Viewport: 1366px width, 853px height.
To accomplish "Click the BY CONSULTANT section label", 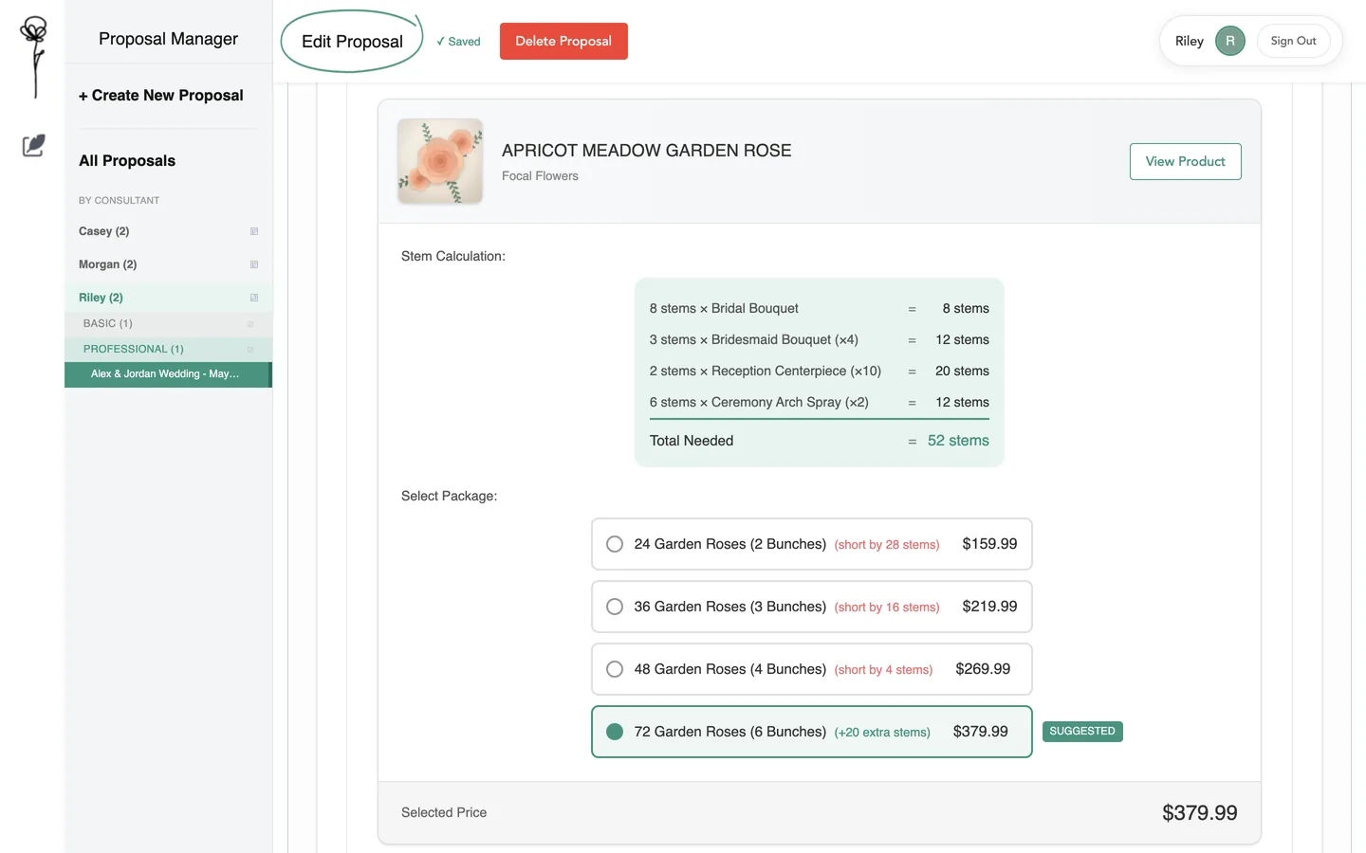I will [x=120, y=201].
